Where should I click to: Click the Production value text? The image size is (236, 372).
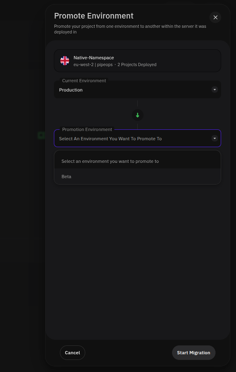[x=71, y=90]
